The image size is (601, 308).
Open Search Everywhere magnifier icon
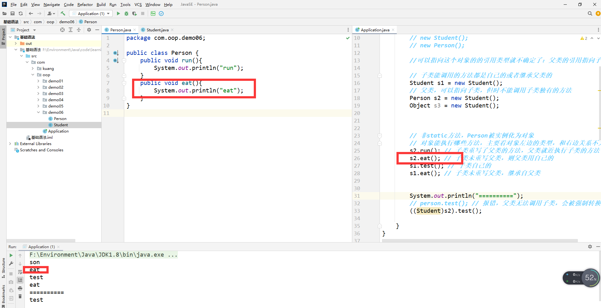click(x=590, y=13)
